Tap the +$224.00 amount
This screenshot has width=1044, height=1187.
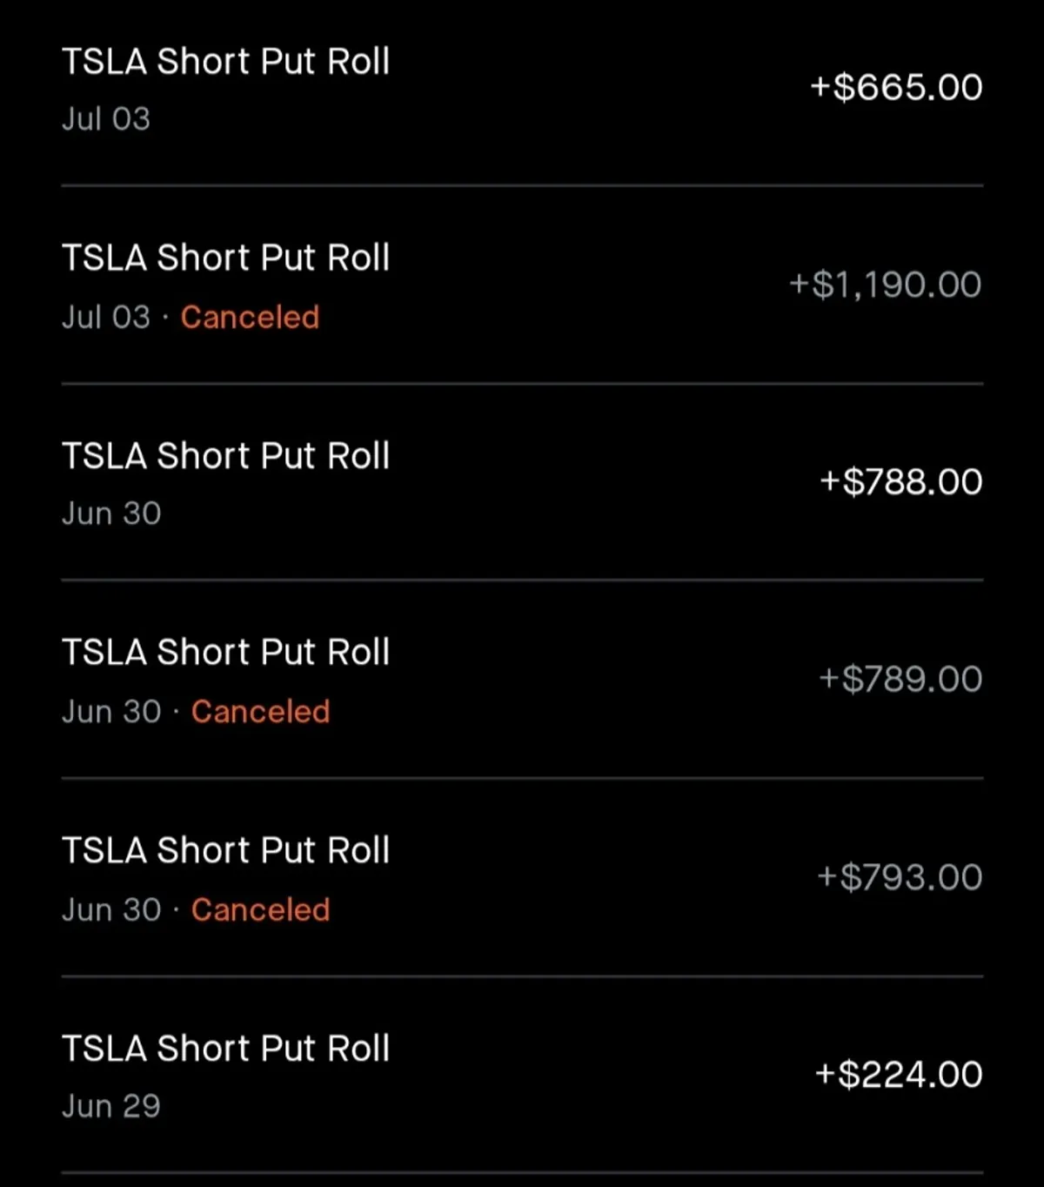pyautogui.click(x=899, y=1075)
